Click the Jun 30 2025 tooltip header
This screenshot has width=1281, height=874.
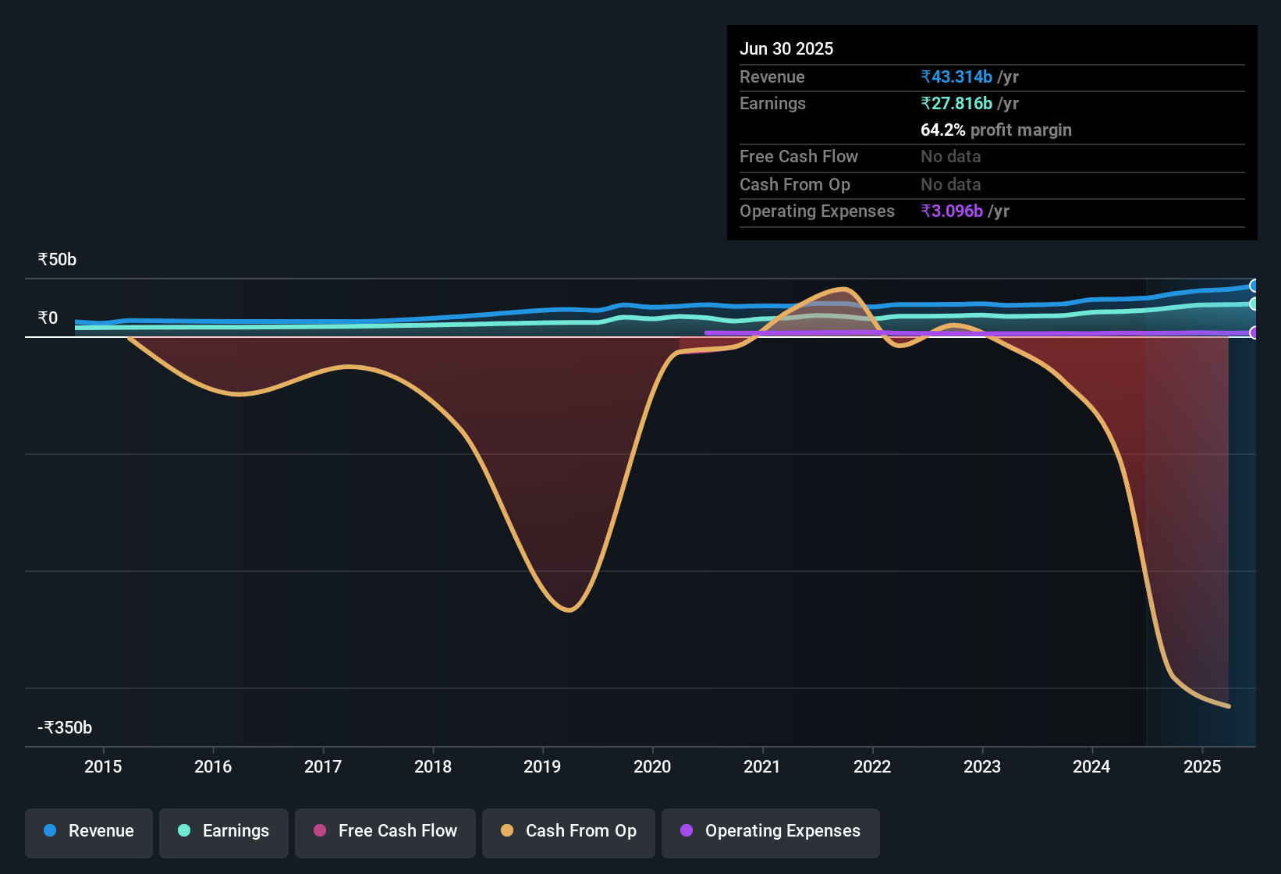[x=786, y=48]
